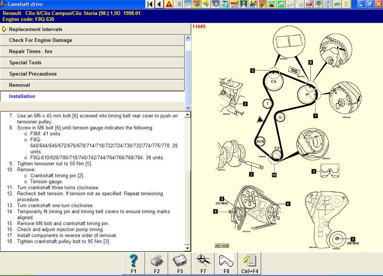Click the yellow arrow beside Replacement intervals
The image size is (383, 276).
point(4,29)
